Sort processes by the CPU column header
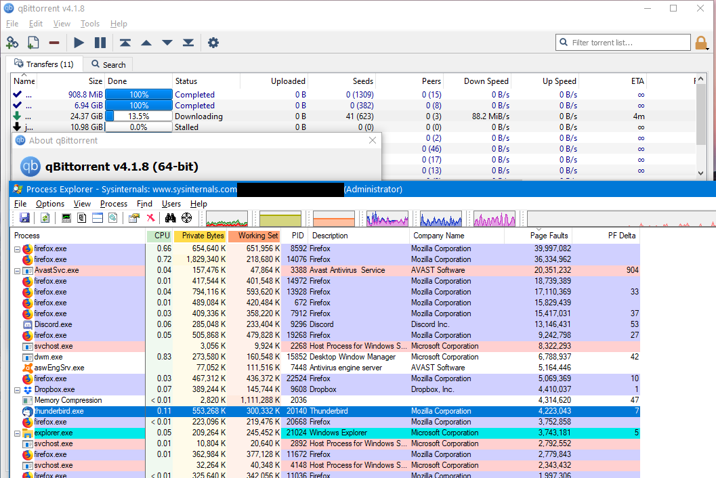 [159, 236]
